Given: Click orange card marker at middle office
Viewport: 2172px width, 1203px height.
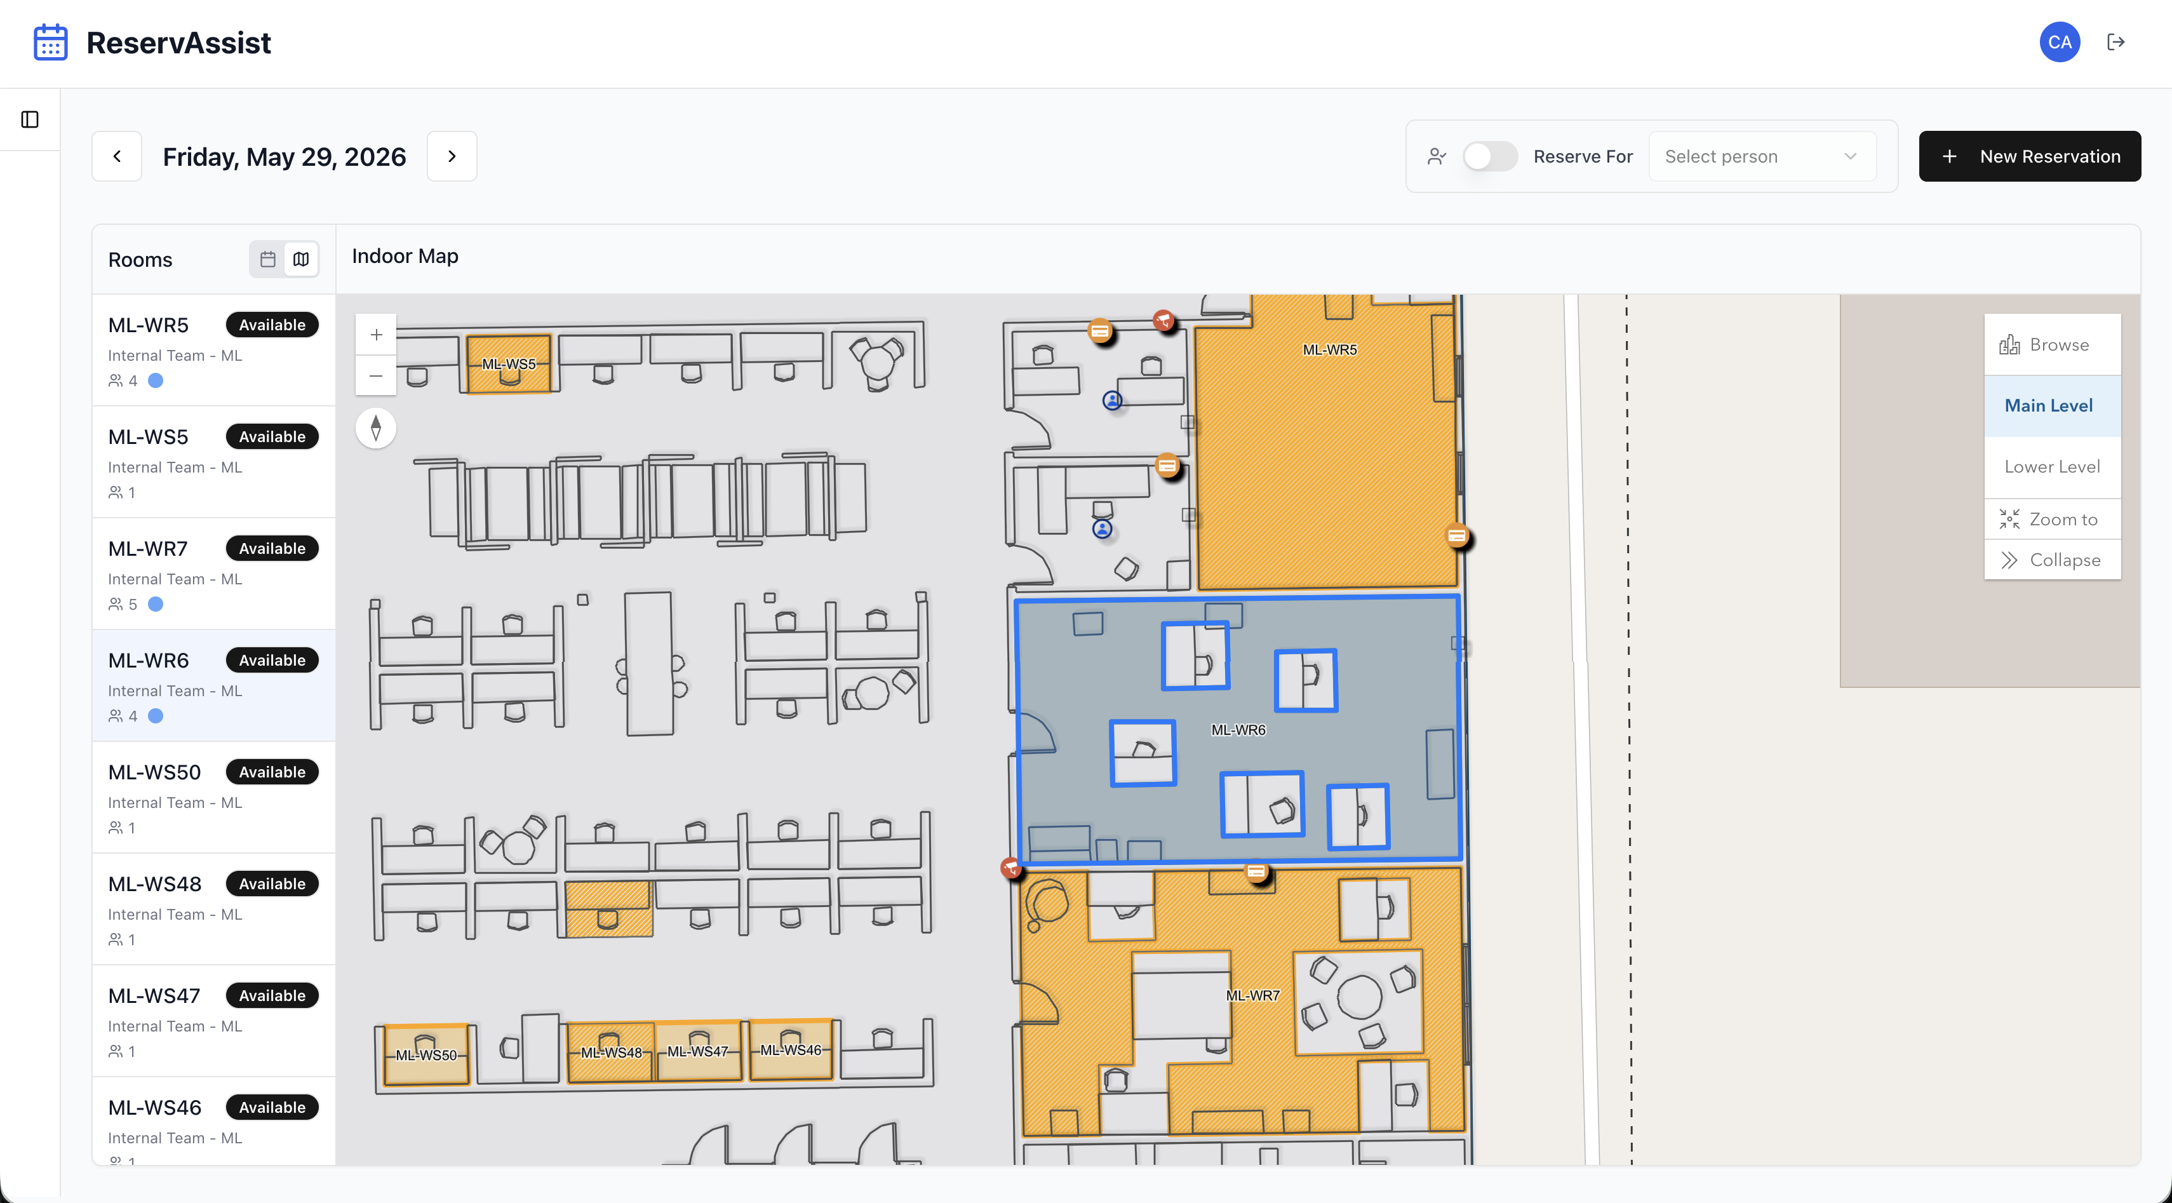Looking at the screenshot, I should tap(1167, 466).
